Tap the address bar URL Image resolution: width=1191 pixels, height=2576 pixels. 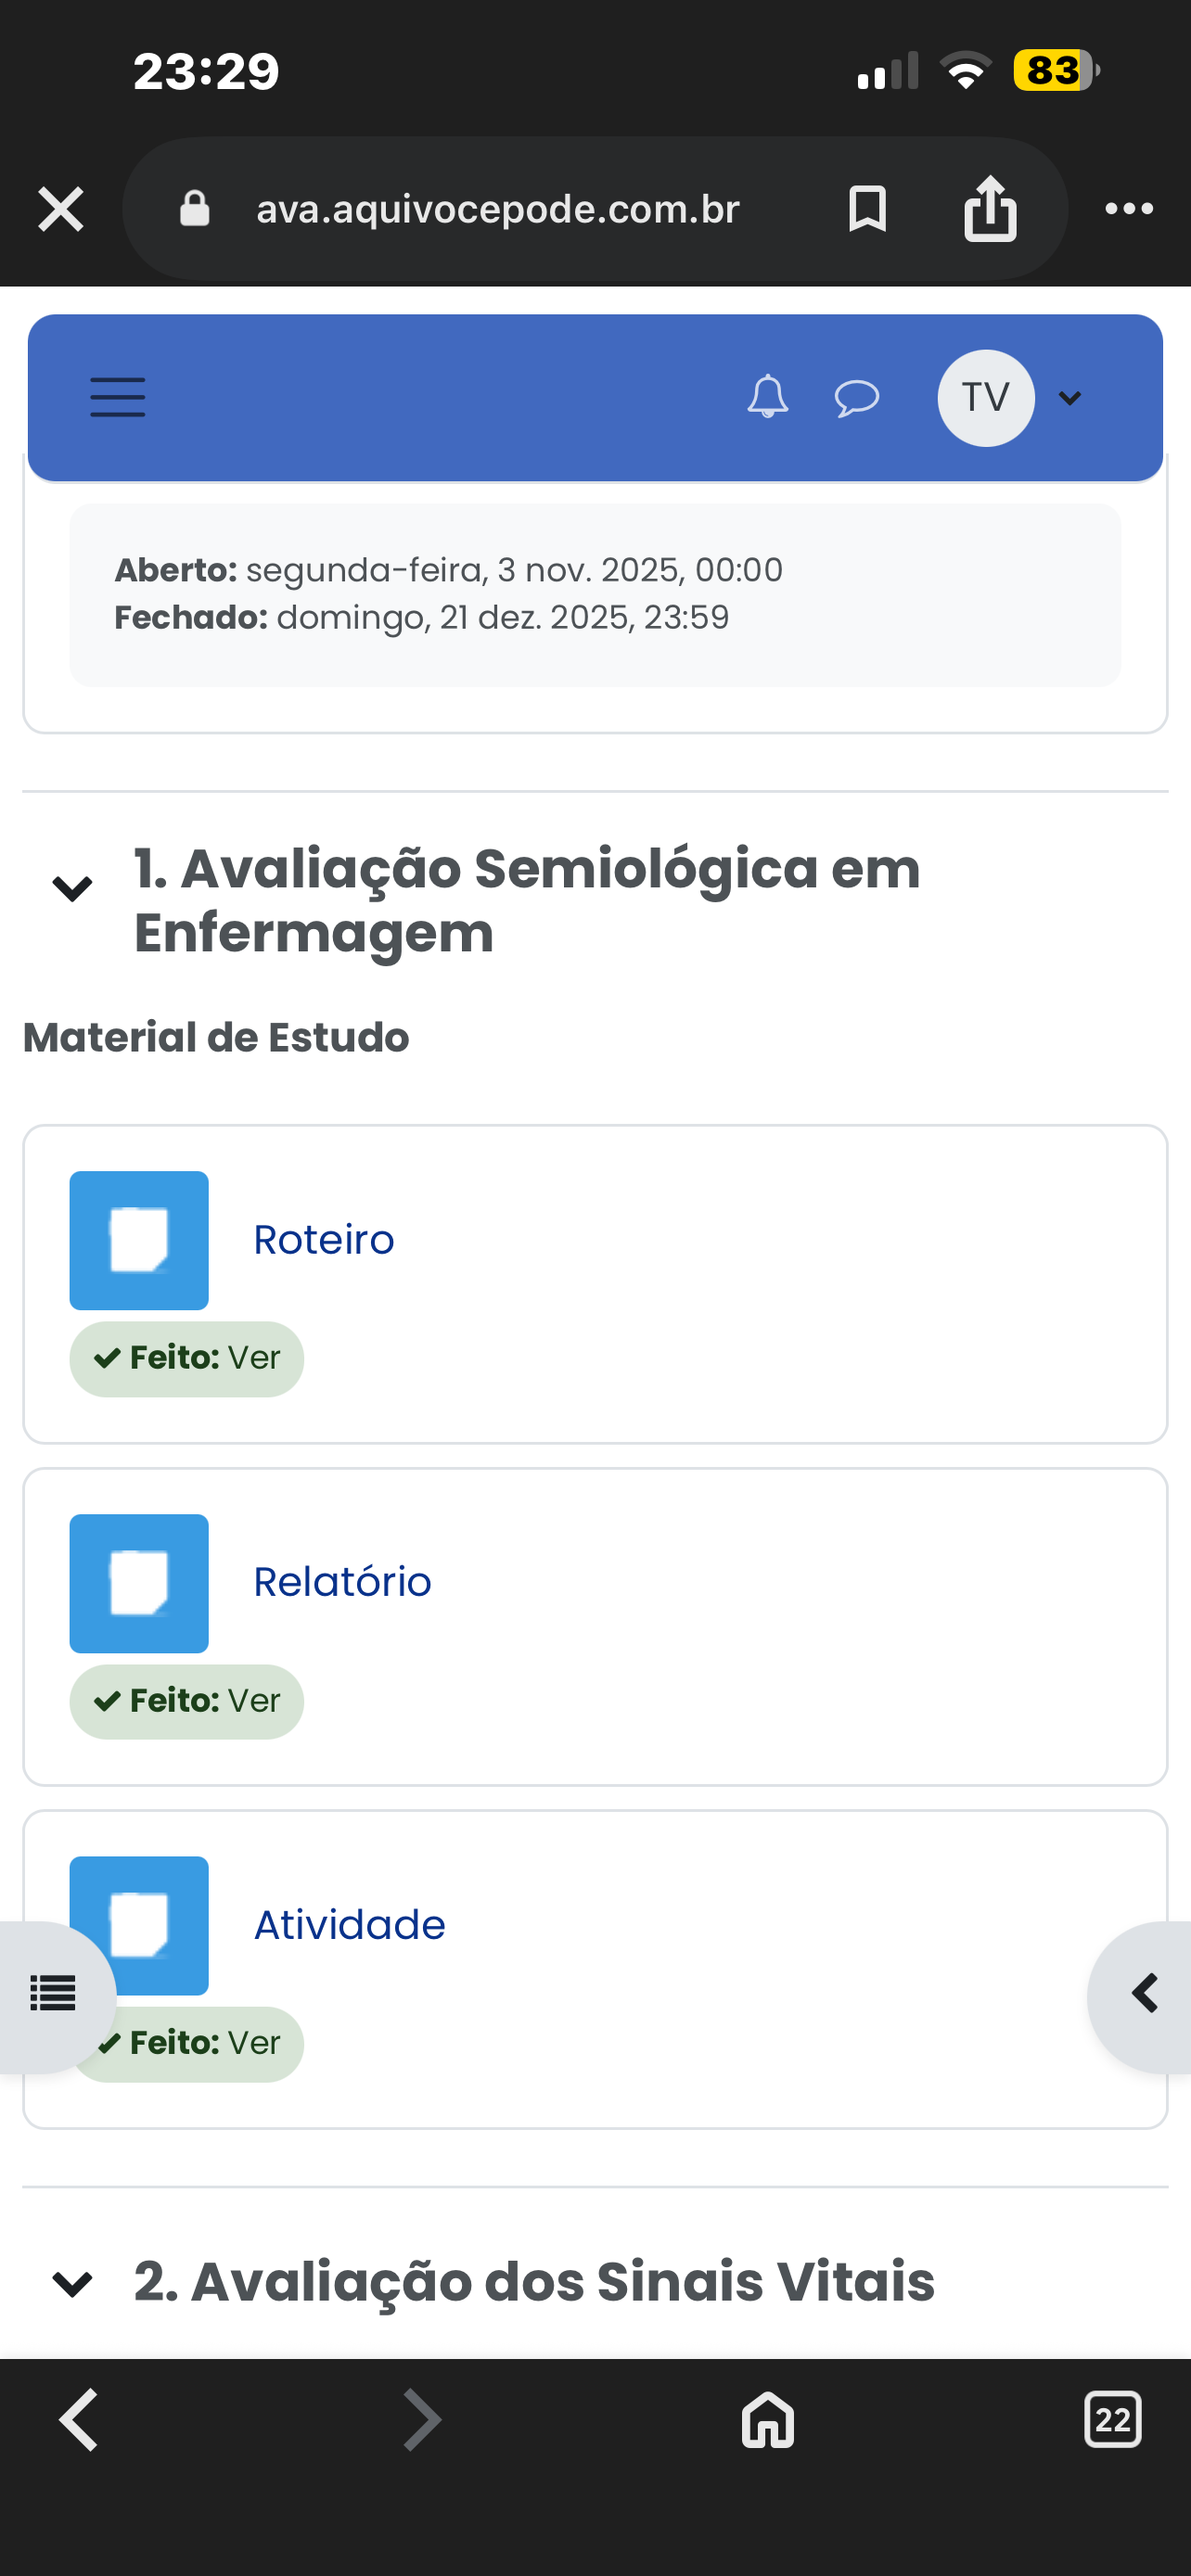click(497, 209)
